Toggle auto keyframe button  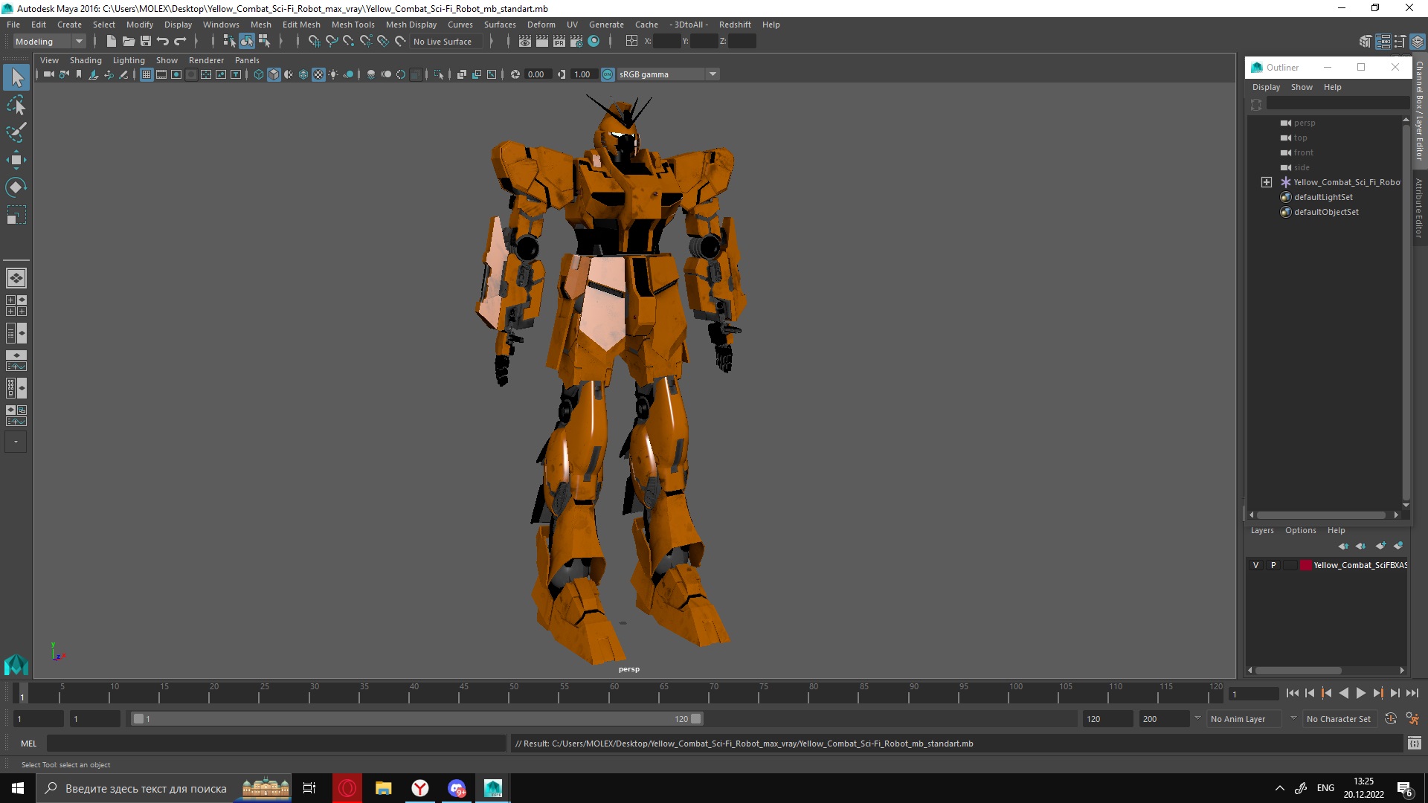coord(1391,719)
